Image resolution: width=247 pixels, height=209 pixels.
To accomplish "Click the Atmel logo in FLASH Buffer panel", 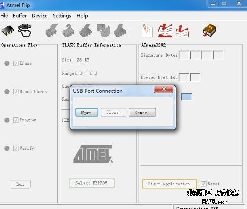I will point(93,154).
